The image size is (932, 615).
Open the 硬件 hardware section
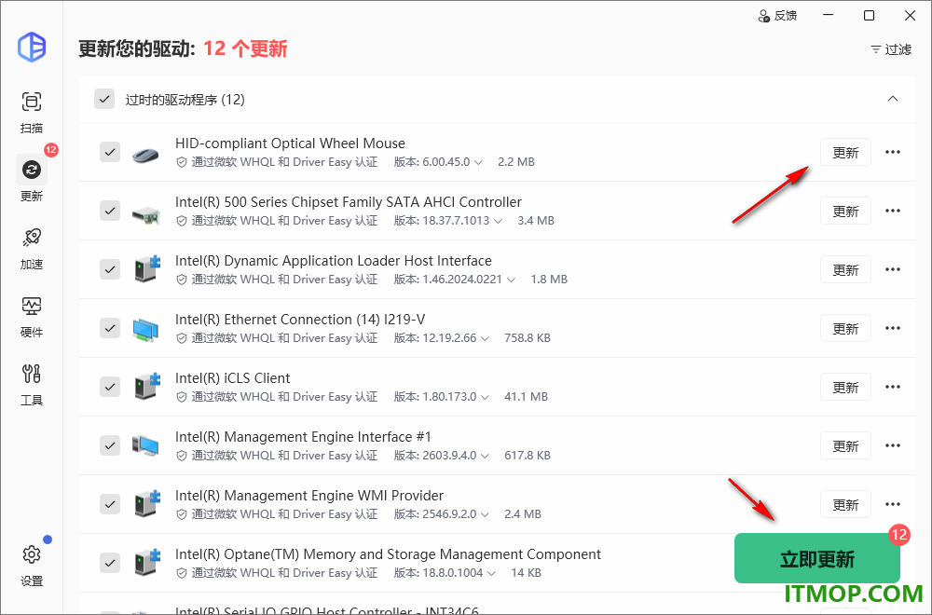tap(32, 317)
